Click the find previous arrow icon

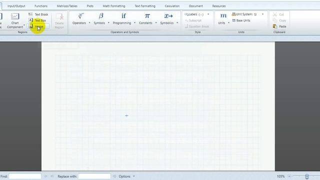[46, 176]
